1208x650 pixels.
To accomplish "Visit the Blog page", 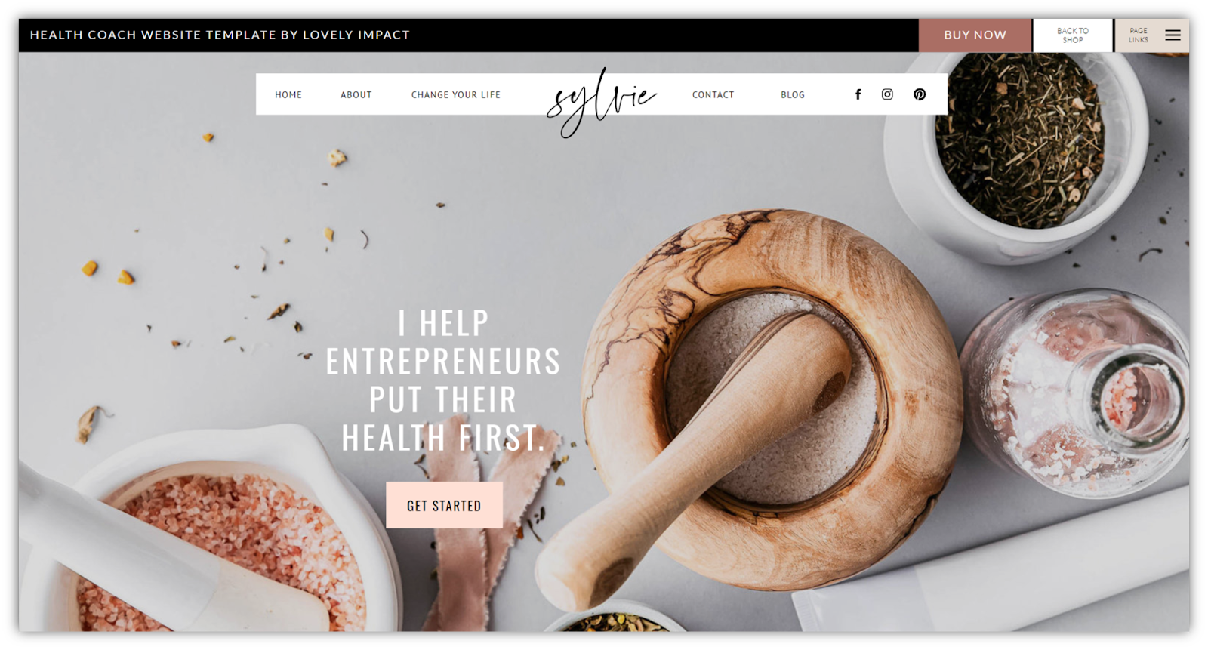I will pyautogui.click(x=793, y=95).
